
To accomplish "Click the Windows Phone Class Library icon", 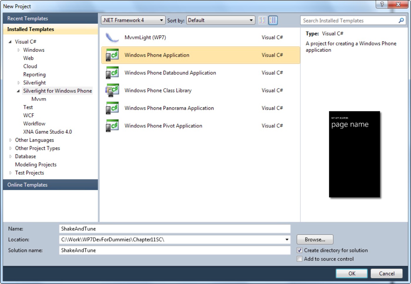I will (112, 90).
